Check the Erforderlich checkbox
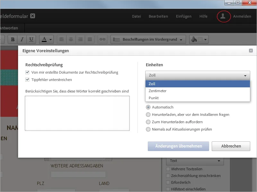Screen dimensions: 257x192 pos(168,182)
